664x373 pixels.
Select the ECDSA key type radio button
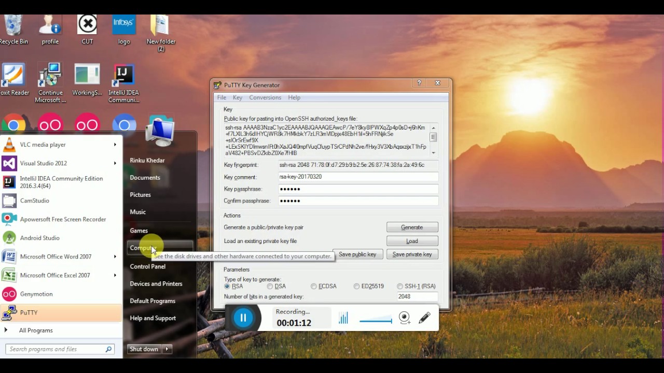[x=314, y=286]
